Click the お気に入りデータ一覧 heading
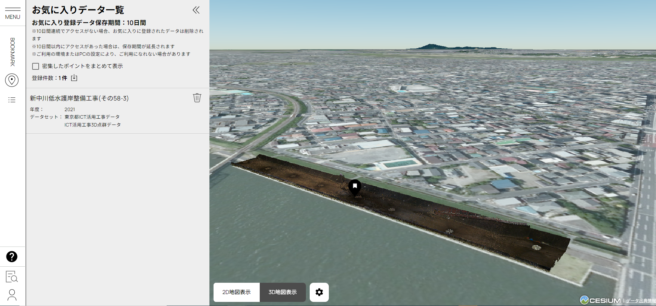Image resolution: width=656 pixels, height=306 pixels. pos(78,10)
